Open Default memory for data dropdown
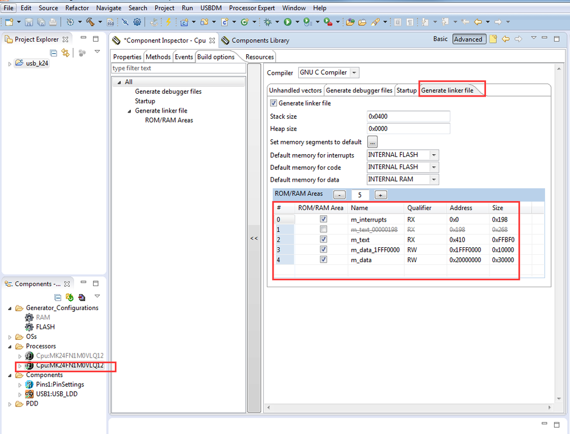 [433, 179]
